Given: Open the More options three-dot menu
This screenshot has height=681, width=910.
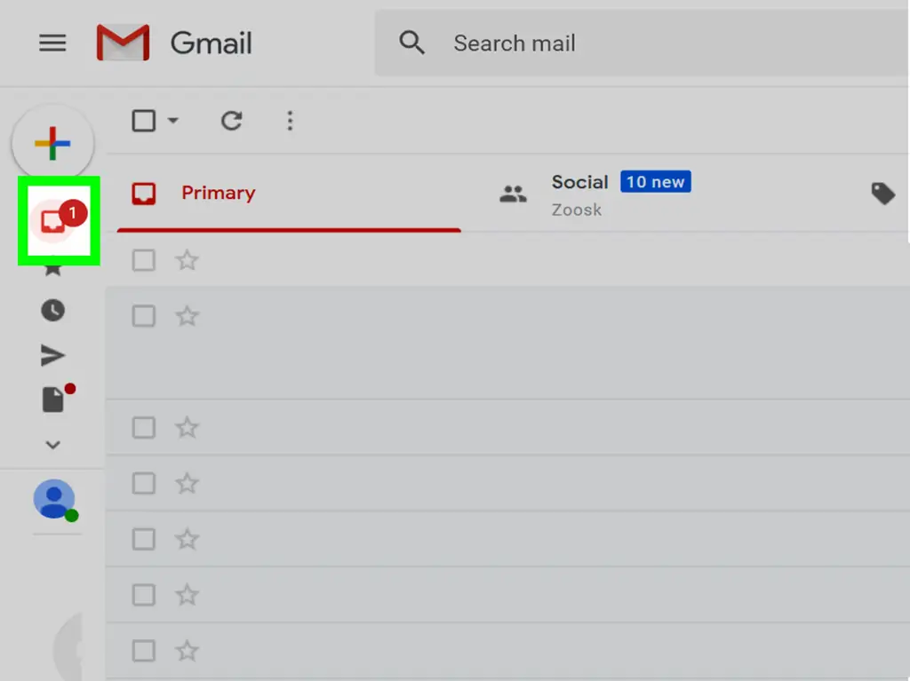Looking at the screenshot, I should (290, 121).
